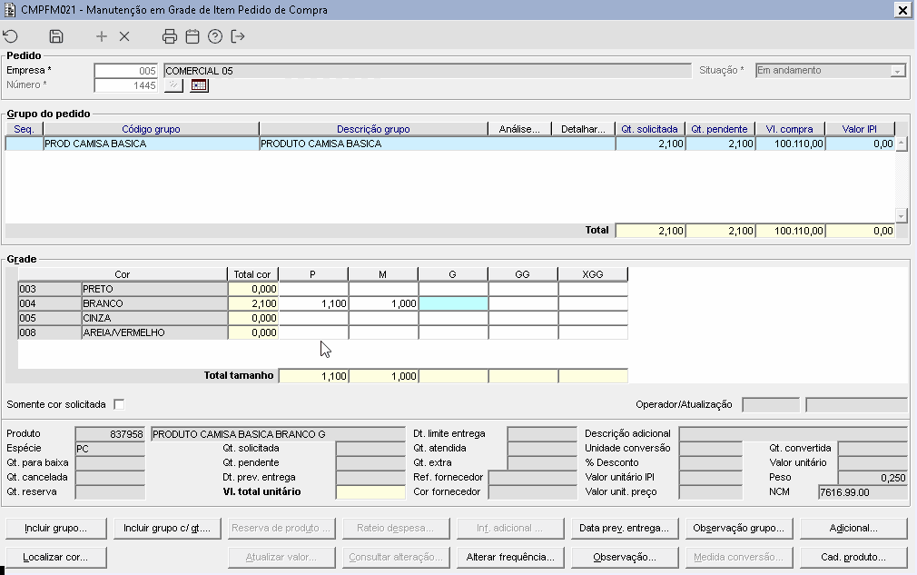917x575 pixels.
Task: Click the Empresa code field 005
Action: tap(125, 71)
